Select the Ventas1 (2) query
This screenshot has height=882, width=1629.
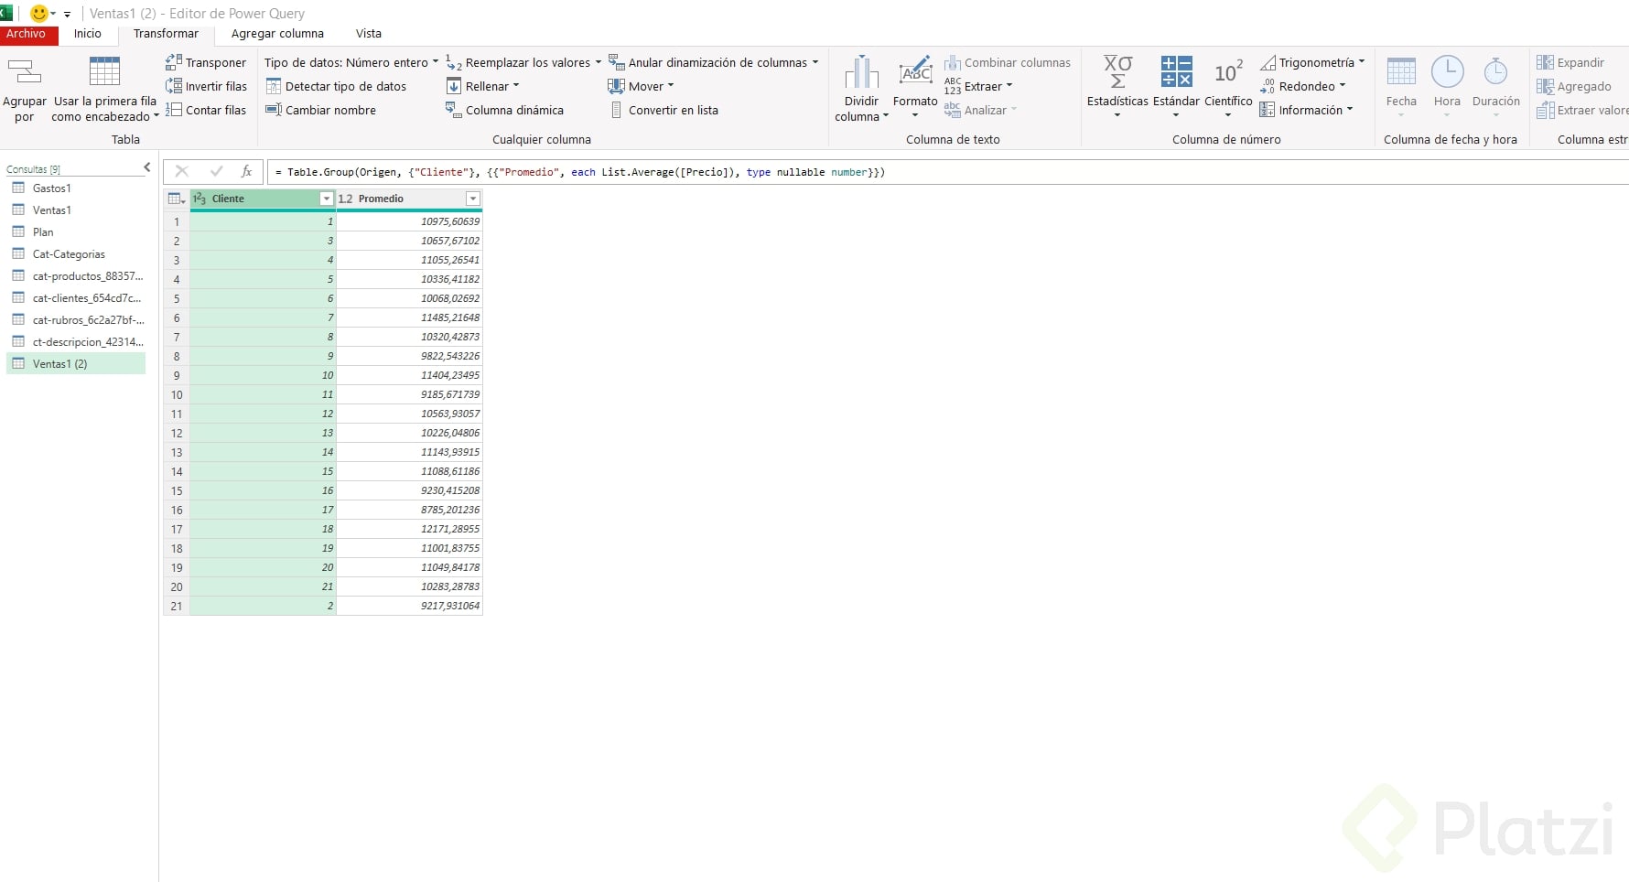coord(76,364)
